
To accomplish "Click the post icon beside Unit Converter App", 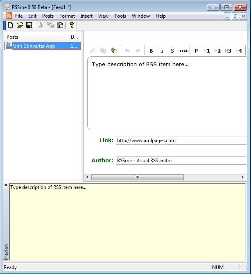I will 9,46.
